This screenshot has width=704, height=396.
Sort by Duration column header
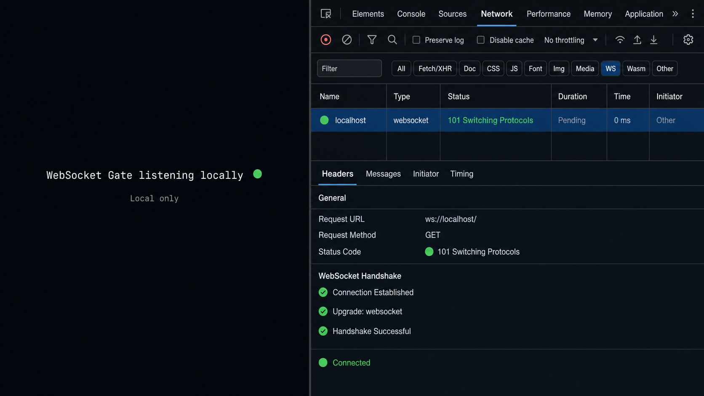[579, 96]
